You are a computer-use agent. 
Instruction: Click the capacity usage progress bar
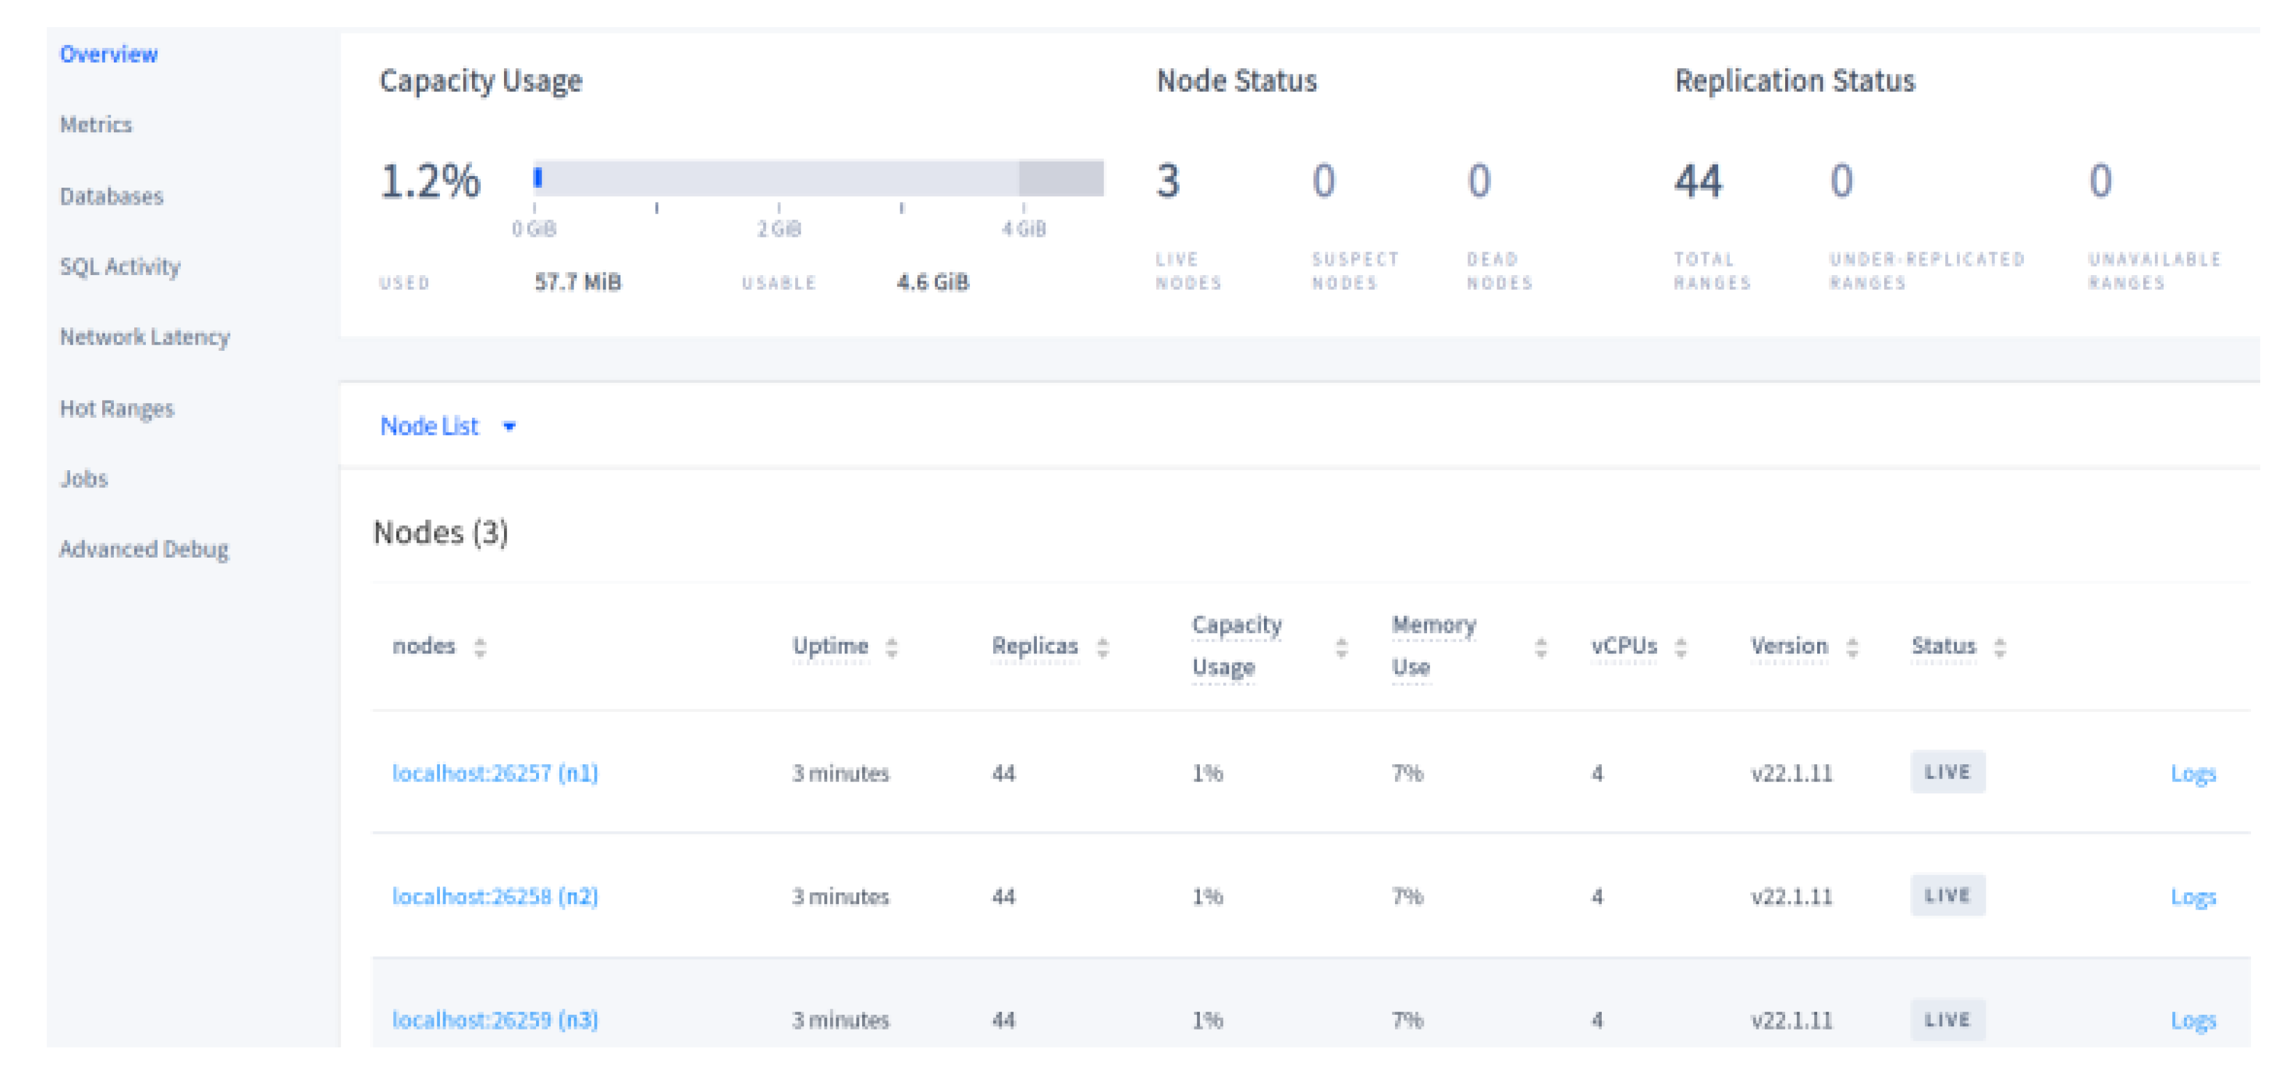(x=817, y=178)
